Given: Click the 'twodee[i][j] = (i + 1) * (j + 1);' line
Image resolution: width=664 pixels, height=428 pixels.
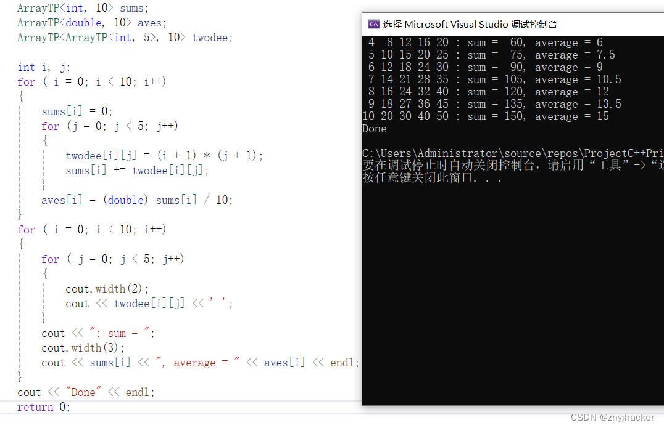Looking at the screenshot, I should (164, 156).
